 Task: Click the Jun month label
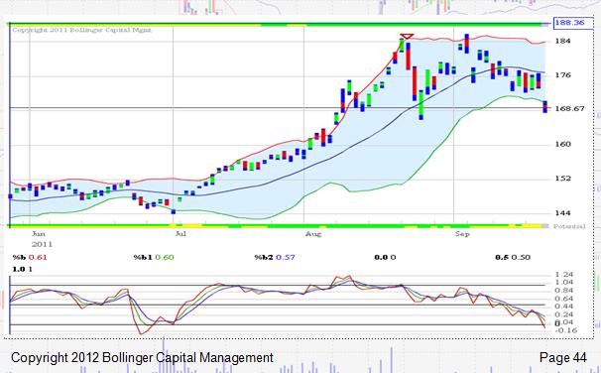[x=39, y=234]
